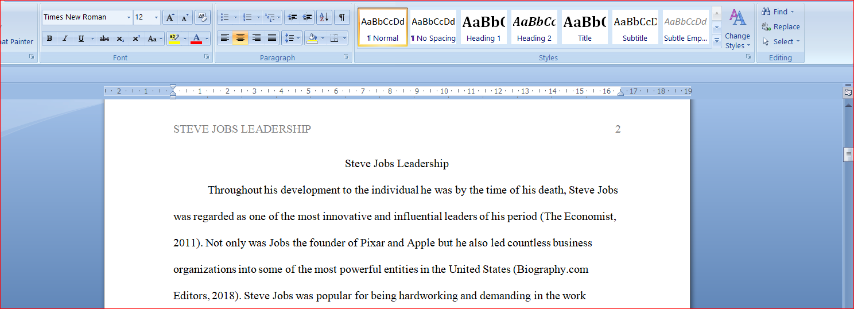Screen dimensions: 854x309
Task: Expand the Styles gallery More button
Action: click(717, 41)
